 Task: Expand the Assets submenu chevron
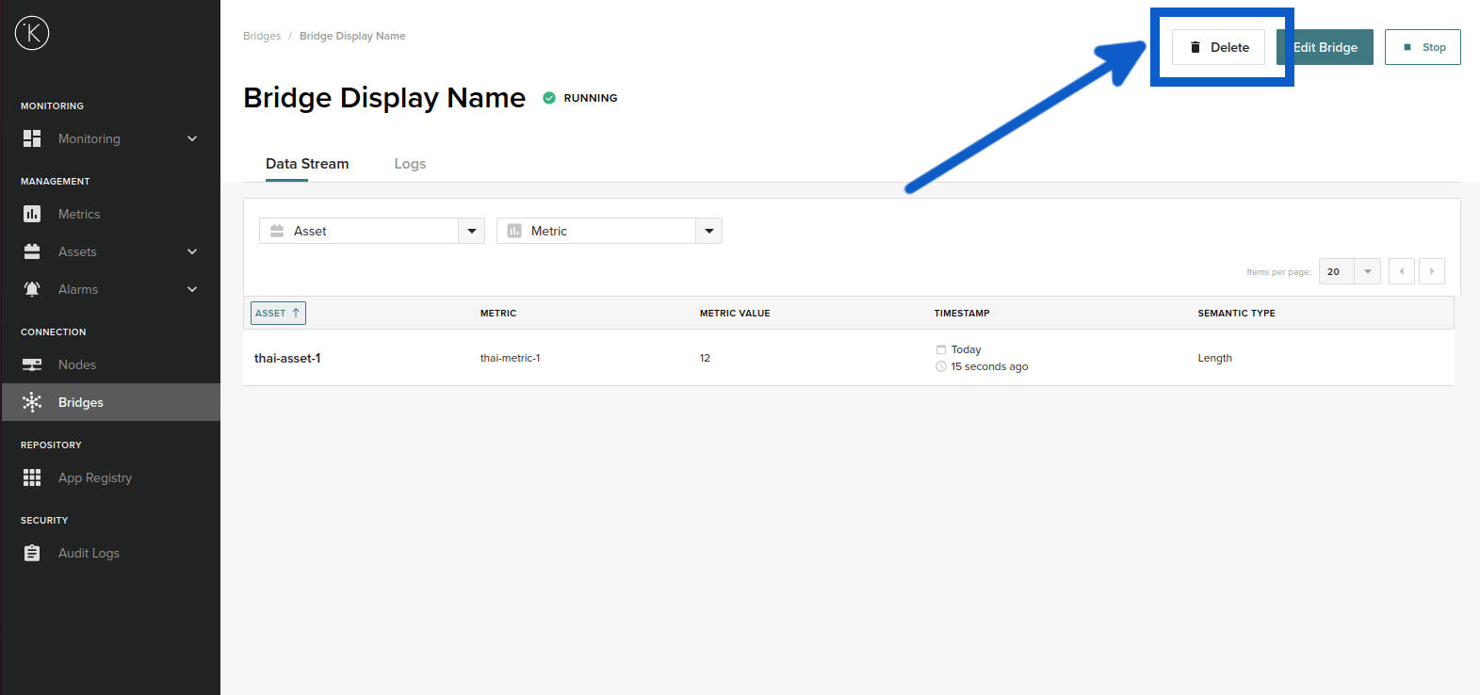click(192, 251)
